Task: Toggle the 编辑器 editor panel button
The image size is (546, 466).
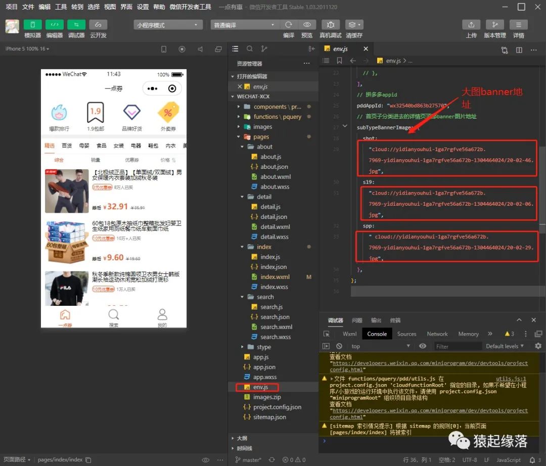Action: 54,25
